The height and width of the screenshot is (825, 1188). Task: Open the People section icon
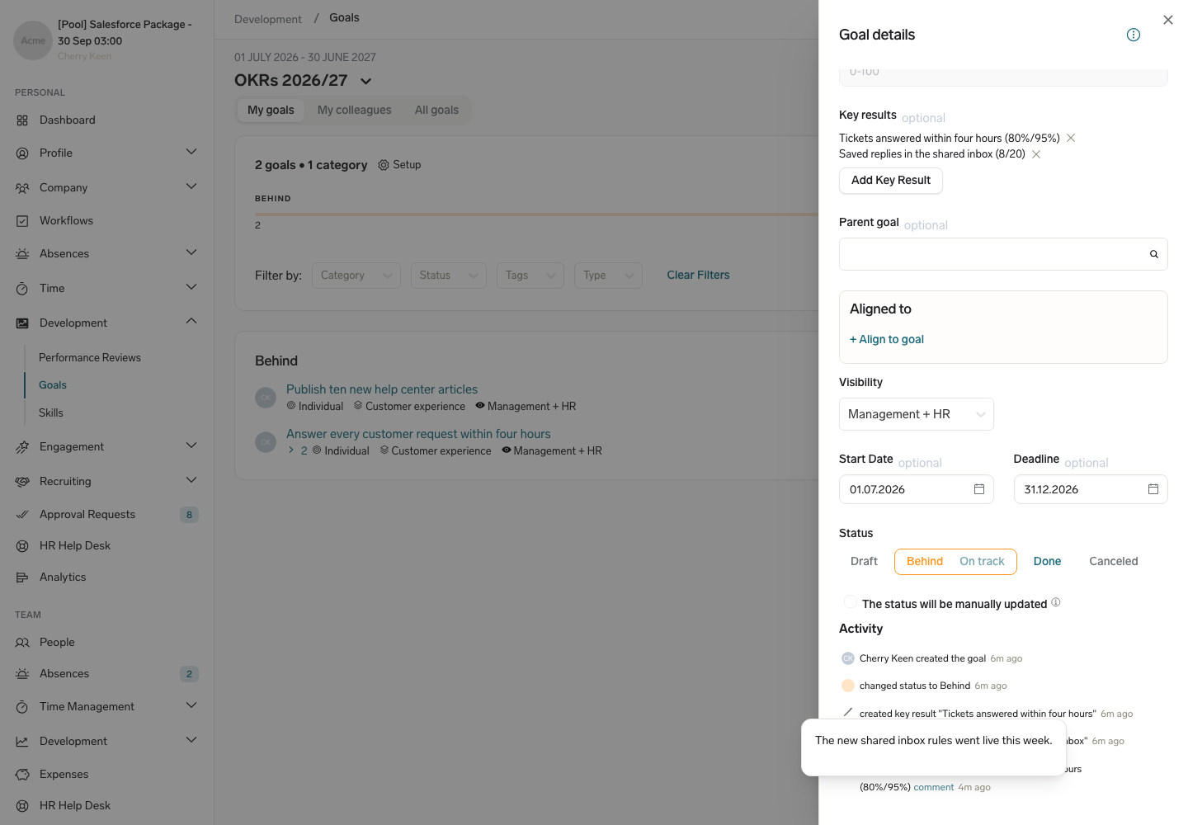pos(22,643)
